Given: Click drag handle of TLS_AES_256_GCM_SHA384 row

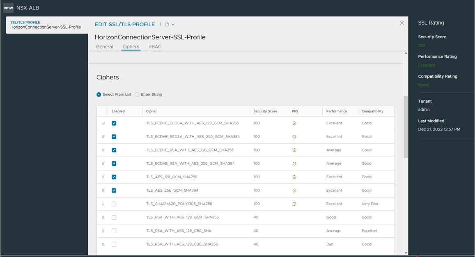Looking at the screenshot, I should 103,190.
